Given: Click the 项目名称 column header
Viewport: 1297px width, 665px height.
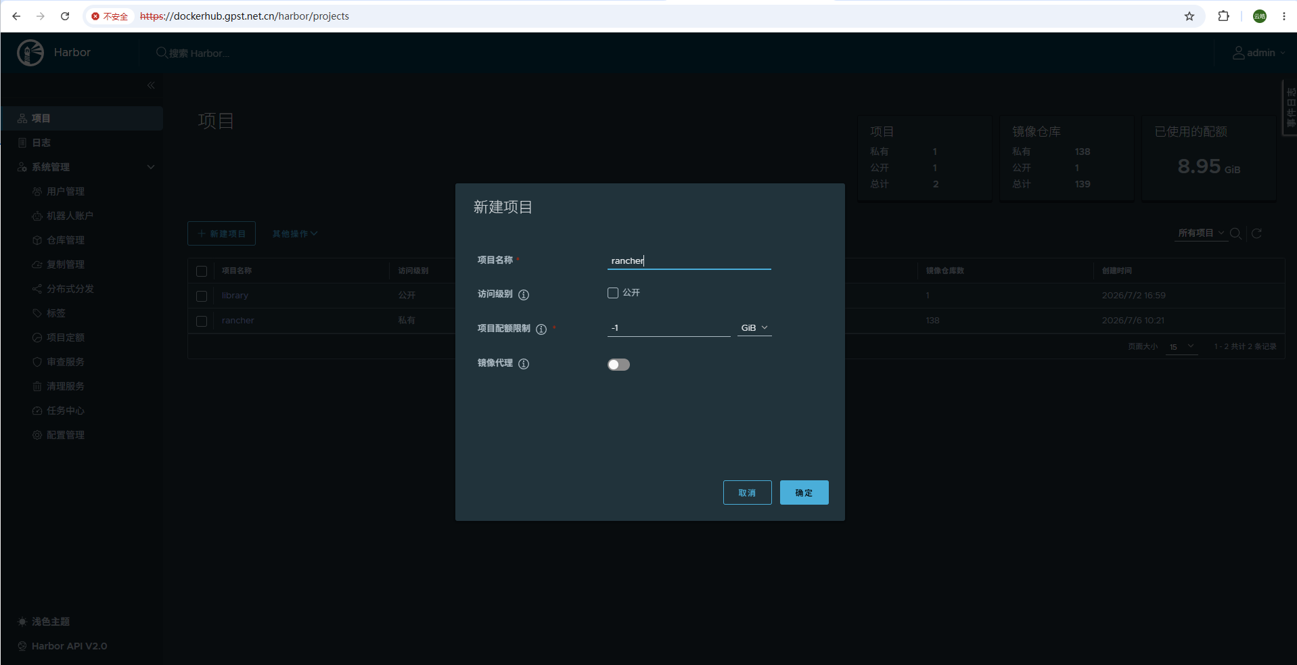Looking at the screenshot, I should click(x=237, y=271).
